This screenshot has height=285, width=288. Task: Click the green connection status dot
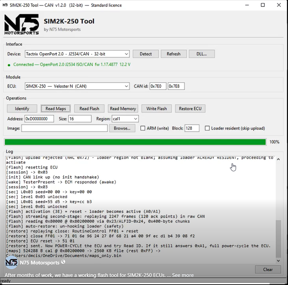coord(9,65)
